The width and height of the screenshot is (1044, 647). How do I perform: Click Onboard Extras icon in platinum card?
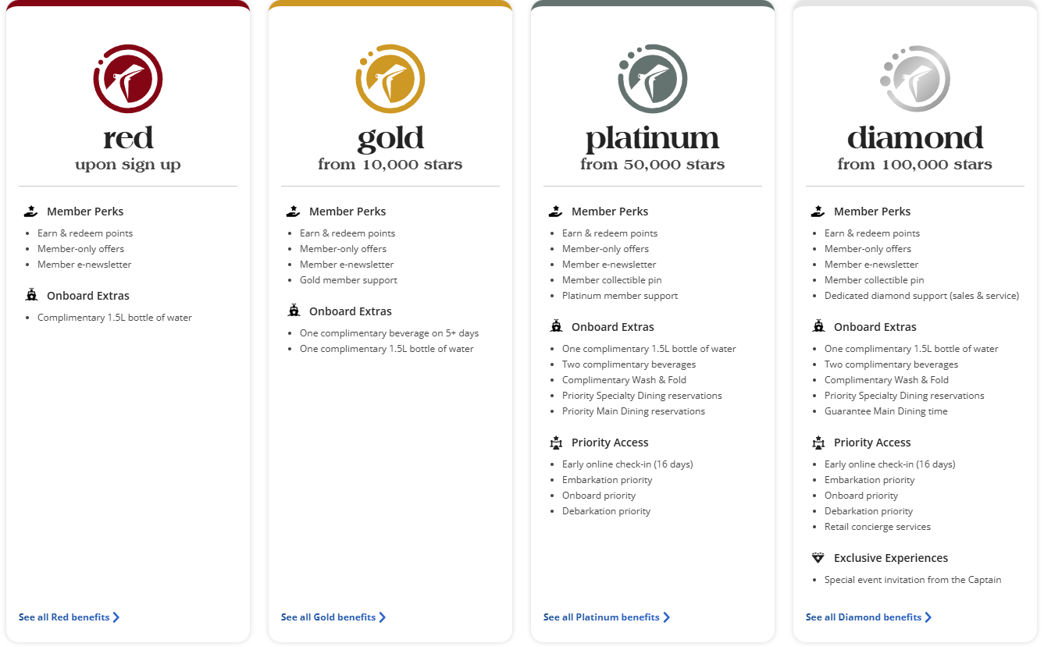click(556, 326)
